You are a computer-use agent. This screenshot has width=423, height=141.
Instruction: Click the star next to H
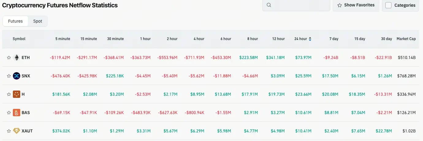(x=9, y=94)
